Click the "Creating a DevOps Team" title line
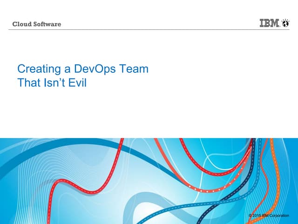The image size is (298, 224). [82, 69]
